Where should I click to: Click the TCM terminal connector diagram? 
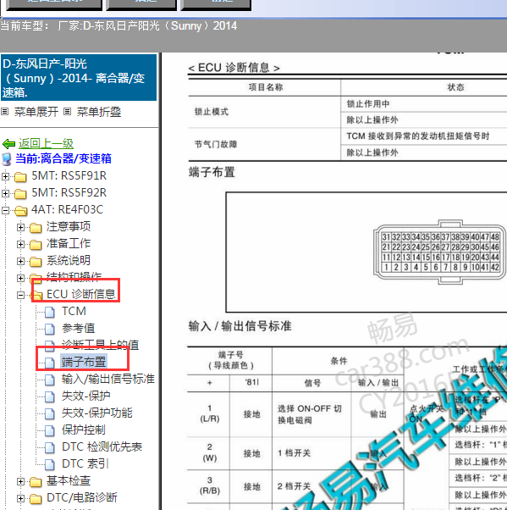tap(440, 252)
